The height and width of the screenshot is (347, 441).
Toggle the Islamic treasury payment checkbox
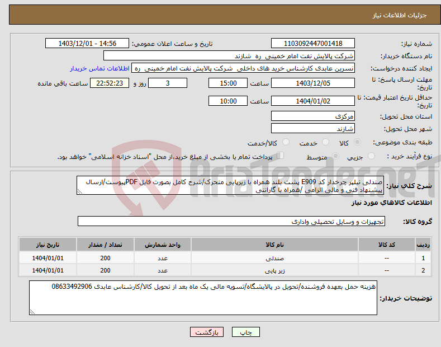[x=281, y=156]
